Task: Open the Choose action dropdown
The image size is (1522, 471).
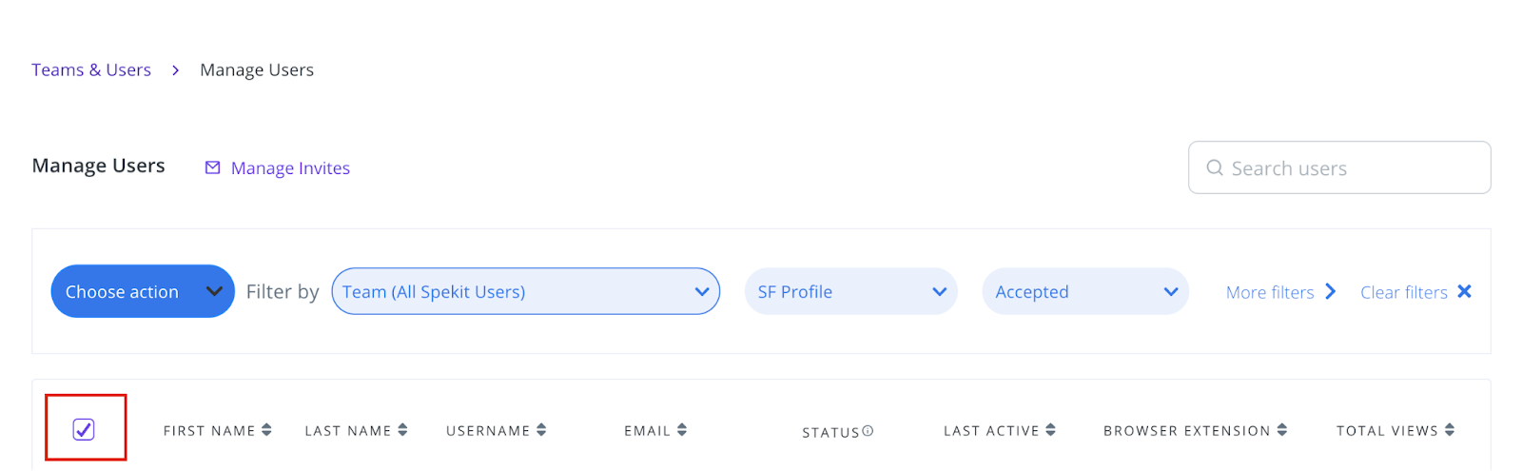Action: [x=143, y=291]
